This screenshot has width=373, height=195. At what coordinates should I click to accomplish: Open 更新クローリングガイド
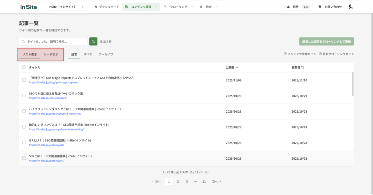click(336, 54)
